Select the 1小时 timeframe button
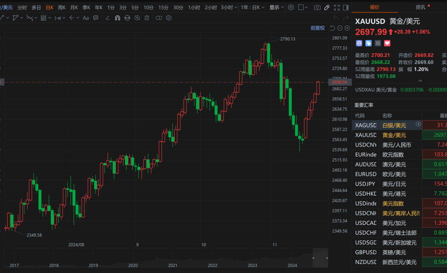This screenshot has width=447, height=273. [194, 7]
